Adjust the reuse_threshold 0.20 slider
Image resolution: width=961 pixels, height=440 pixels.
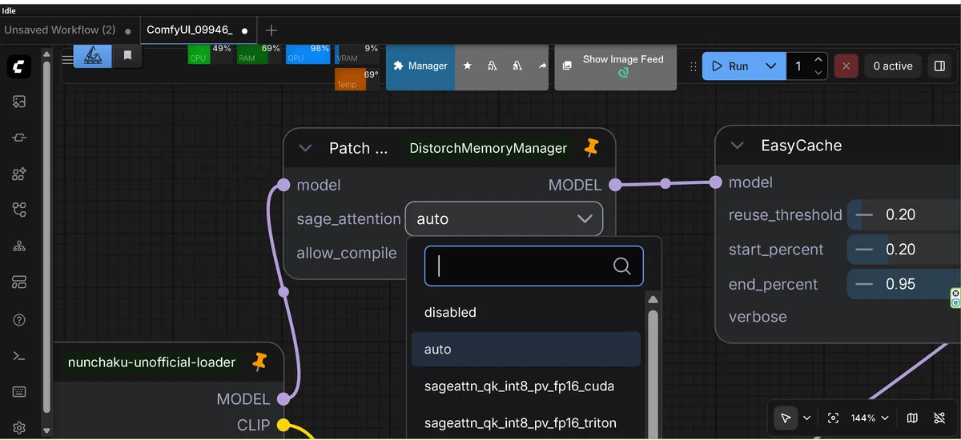click(903, 214)
